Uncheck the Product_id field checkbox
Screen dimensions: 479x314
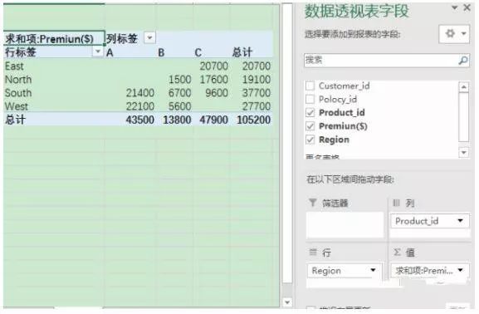pos(310,112)
